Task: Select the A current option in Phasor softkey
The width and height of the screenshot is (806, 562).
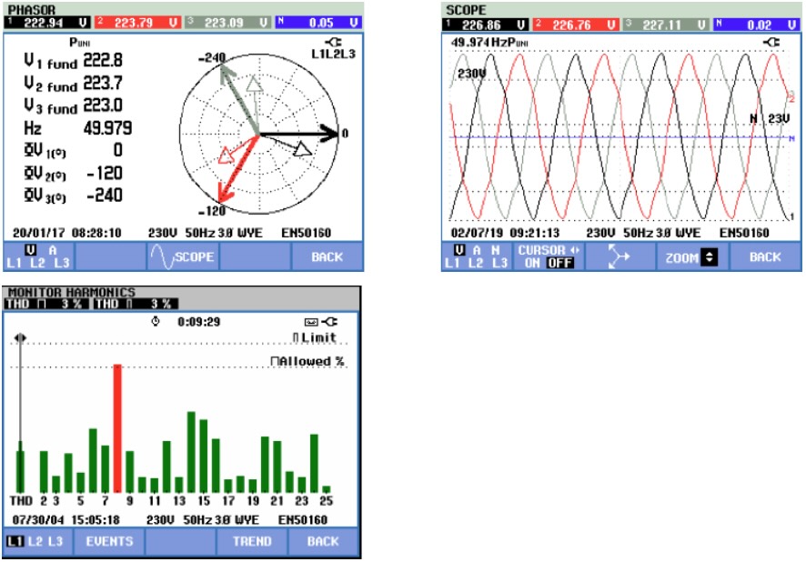Action: 53,250
